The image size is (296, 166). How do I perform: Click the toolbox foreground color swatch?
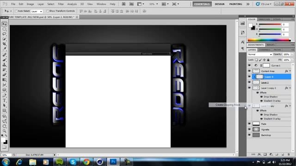tap(3, 140)
